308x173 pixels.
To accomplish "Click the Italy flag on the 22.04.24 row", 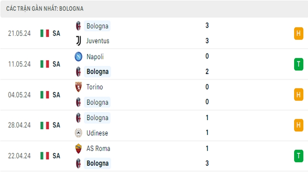I will pyautogui.click(x=45, y=156).
